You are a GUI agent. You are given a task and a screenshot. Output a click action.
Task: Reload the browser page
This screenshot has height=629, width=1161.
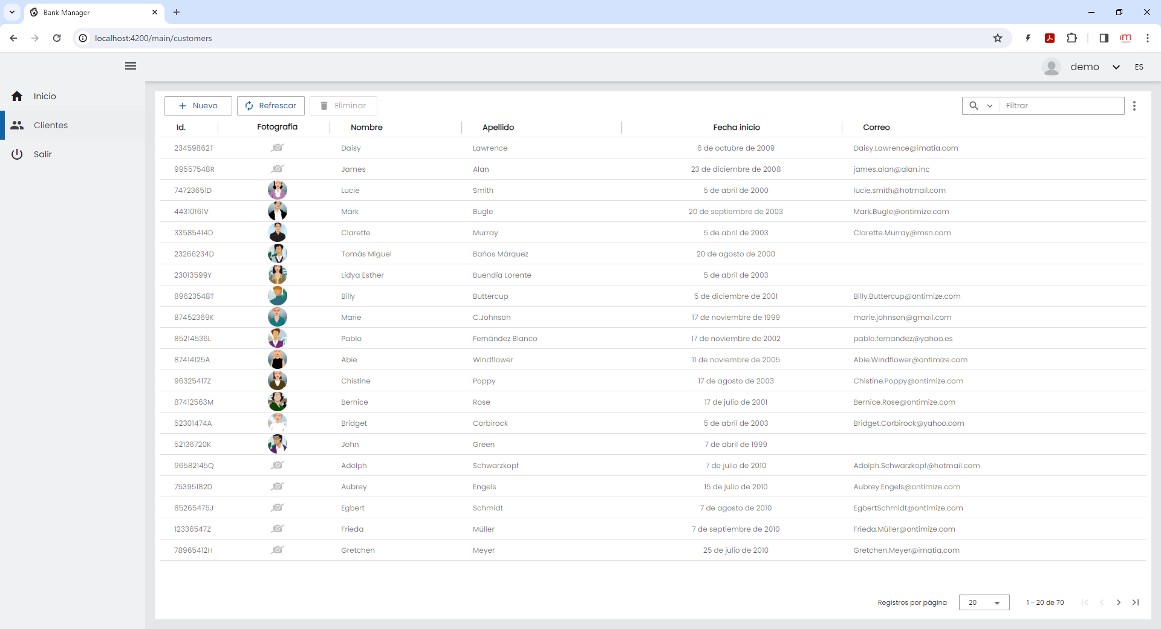click(57, 38)
